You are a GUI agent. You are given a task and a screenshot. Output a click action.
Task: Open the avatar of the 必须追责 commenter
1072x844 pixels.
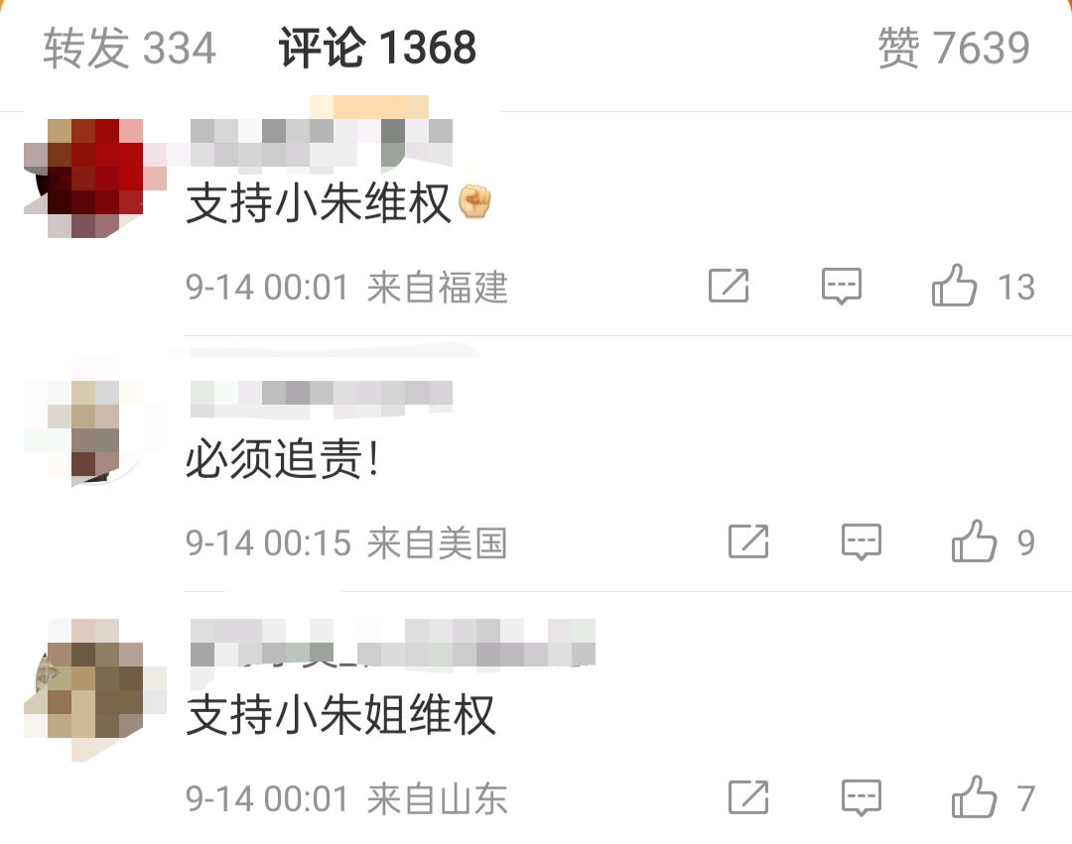coord(94,433)
